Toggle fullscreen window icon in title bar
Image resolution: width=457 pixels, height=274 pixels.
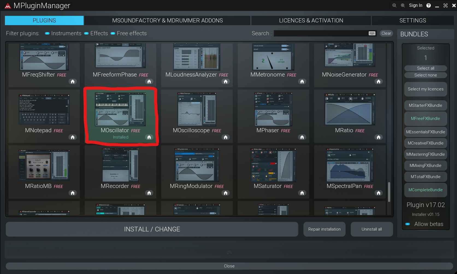(446, 5)
